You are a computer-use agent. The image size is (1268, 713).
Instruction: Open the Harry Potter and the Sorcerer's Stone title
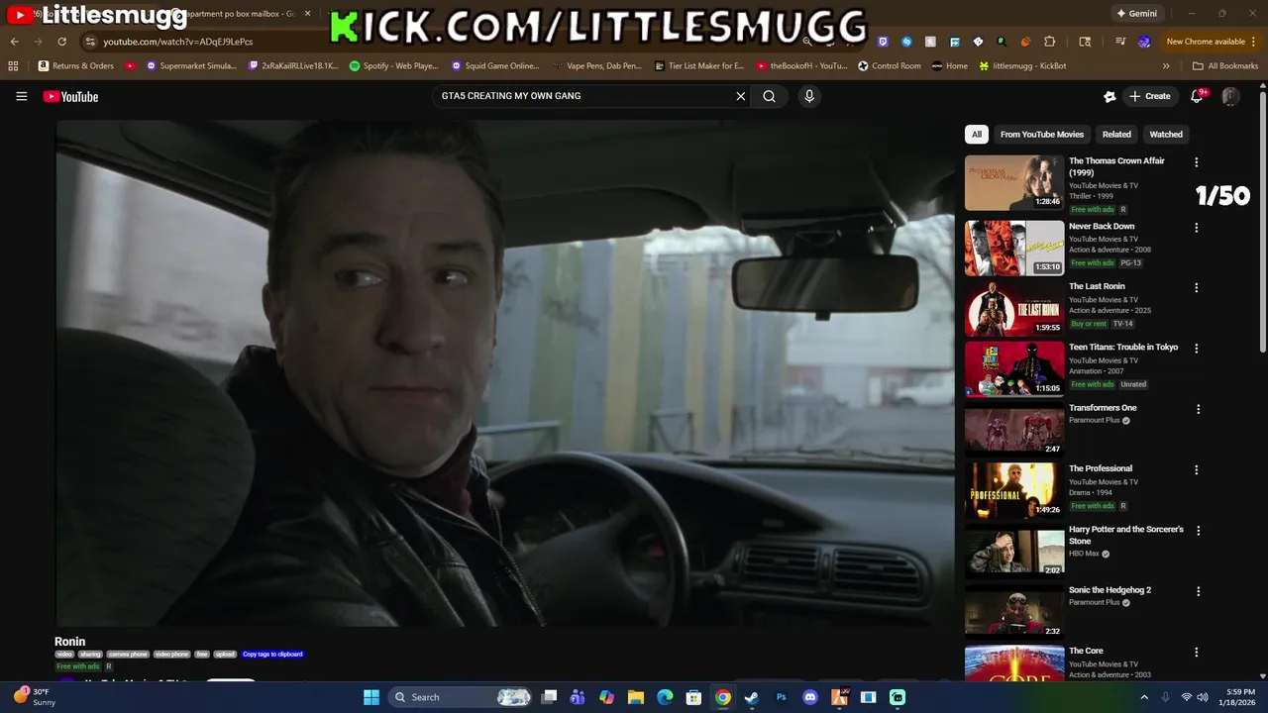point(1126,535)
